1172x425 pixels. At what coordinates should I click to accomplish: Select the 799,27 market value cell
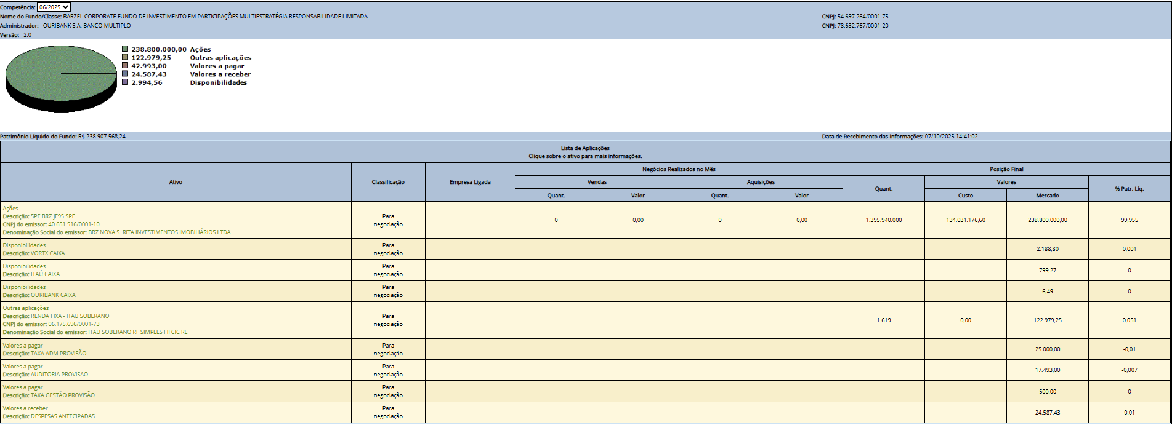[x=1048, y=270]
